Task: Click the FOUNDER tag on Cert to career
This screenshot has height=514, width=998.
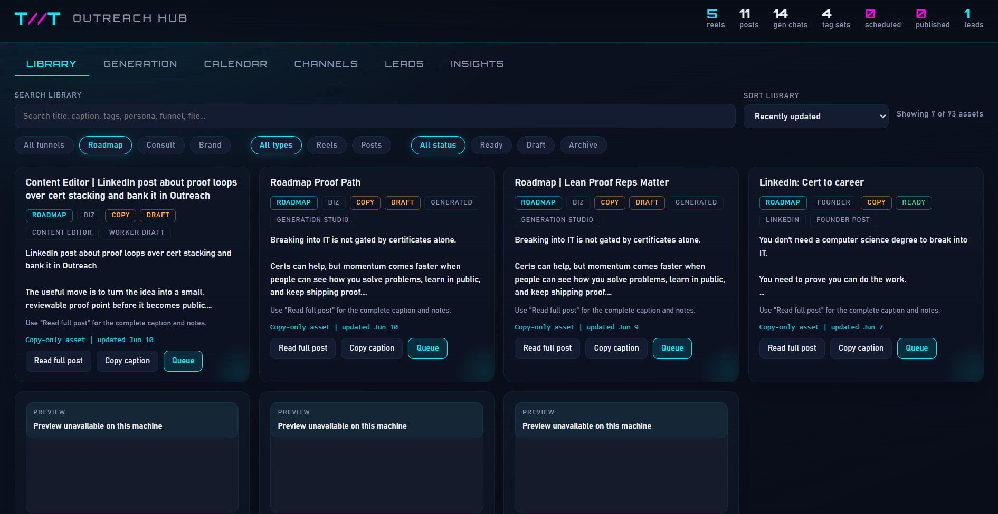Action: [833, 202]
